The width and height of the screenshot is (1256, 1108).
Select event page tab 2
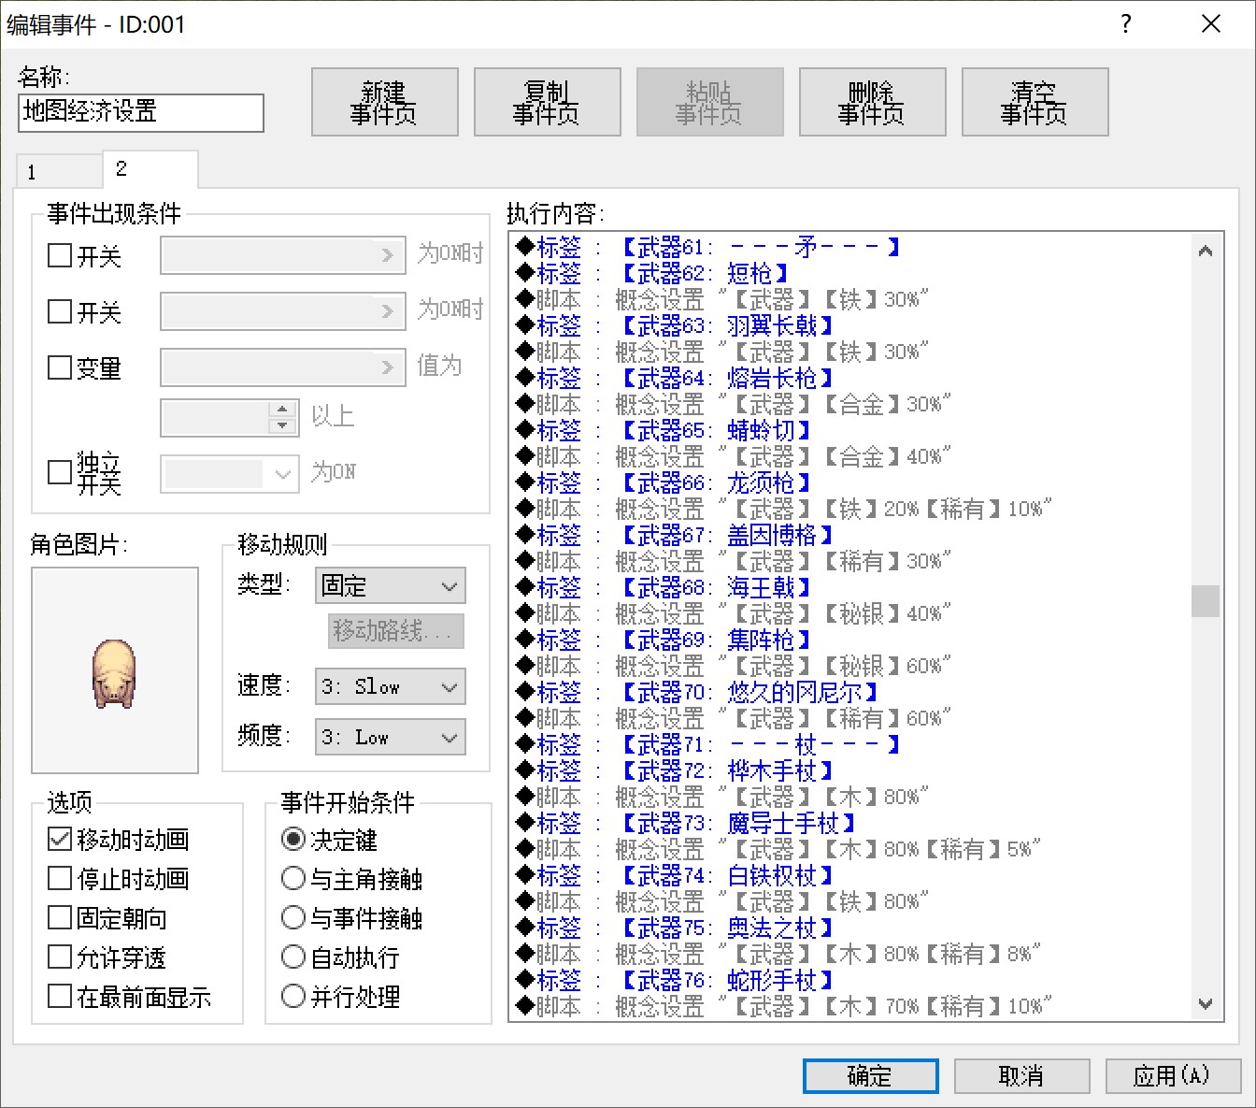[x=150, y=169]
